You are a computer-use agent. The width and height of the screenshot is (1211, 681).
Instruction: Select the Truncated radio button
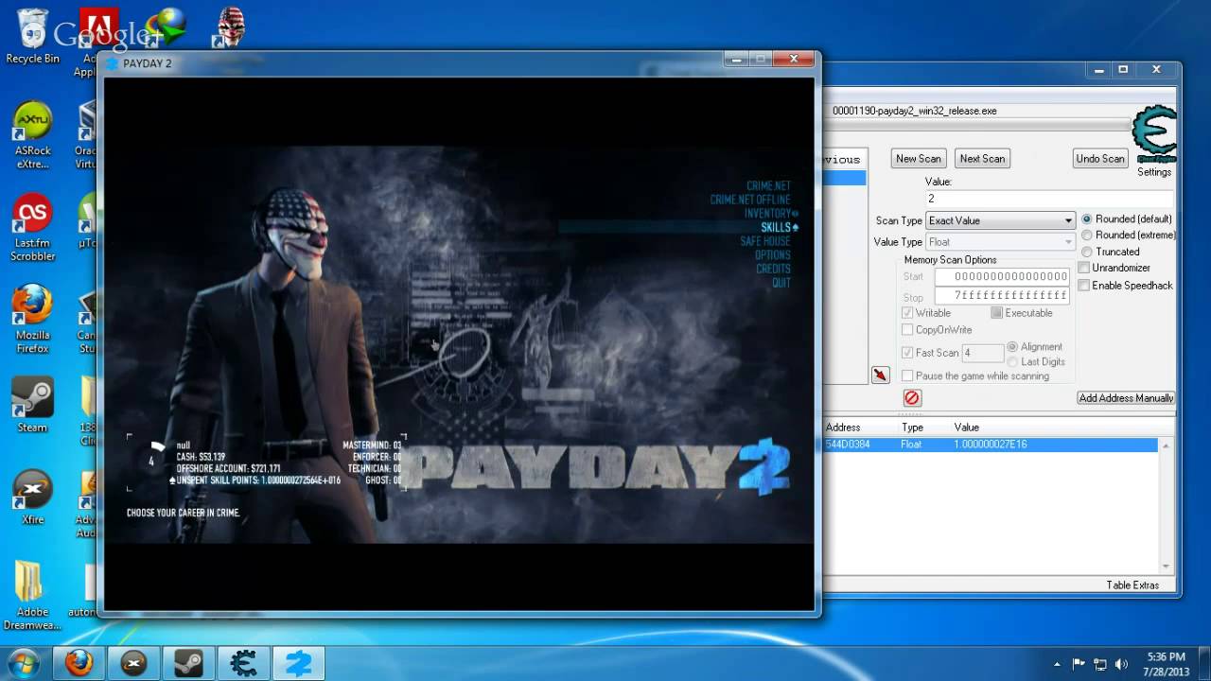point(1087,252)
